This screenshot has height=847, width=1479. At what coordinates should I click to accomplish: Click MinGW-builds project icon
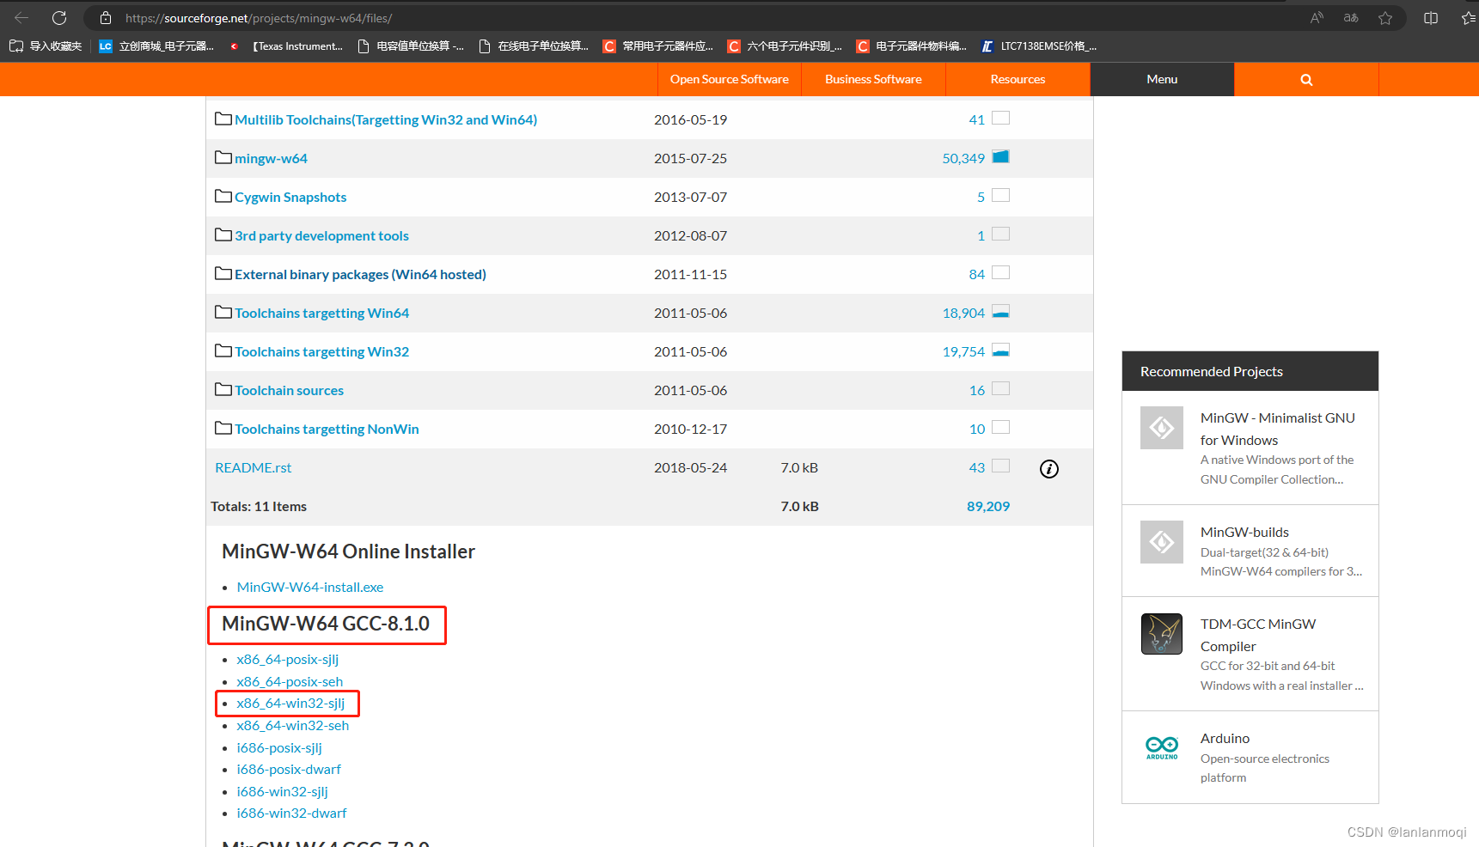(x=1162, y=542)
